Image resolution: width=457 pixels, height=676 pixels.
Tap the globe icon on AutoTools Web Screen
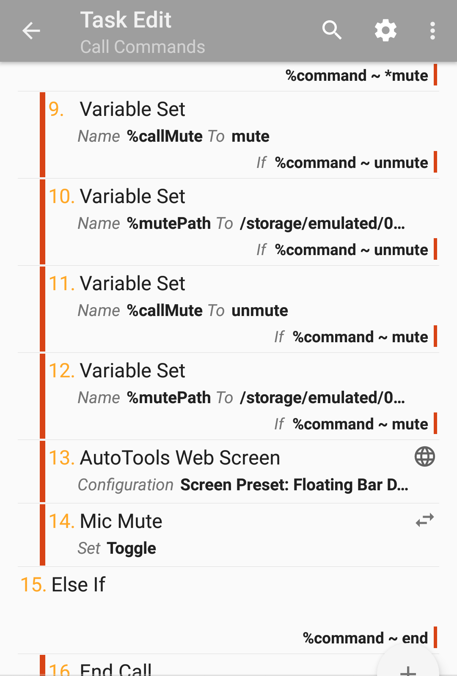[424, 457]
